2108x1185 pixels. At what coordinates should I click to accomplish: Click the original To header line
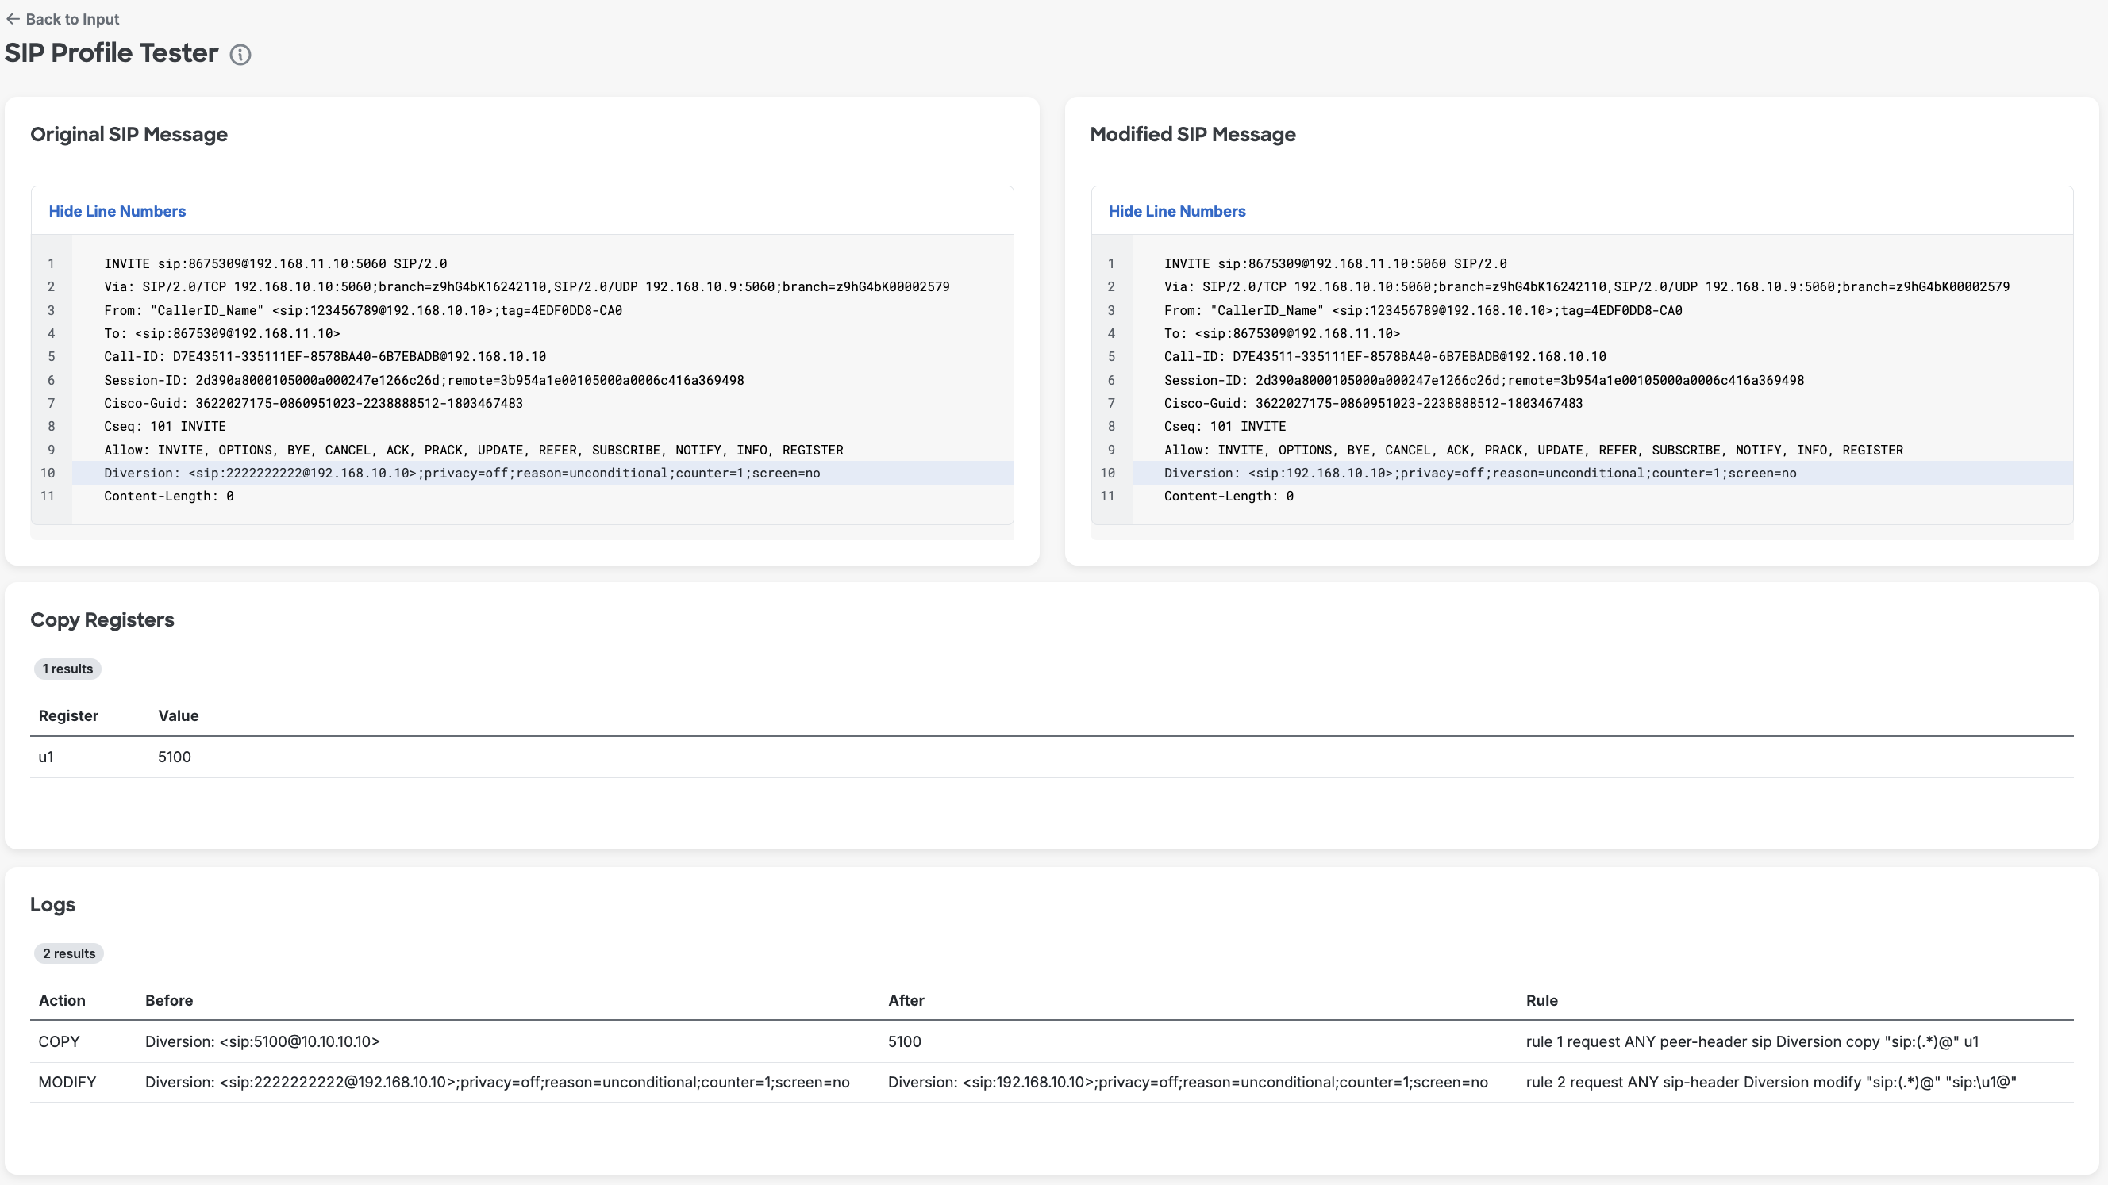tap(221, 333)
